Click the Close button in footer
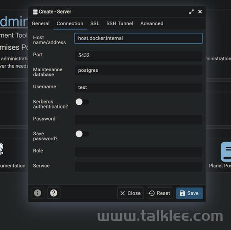Screen dimensions: 231x230 (131, 193)
